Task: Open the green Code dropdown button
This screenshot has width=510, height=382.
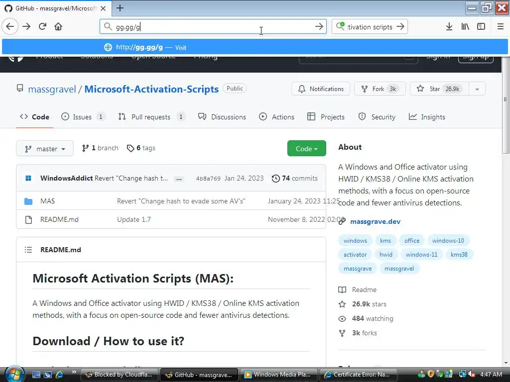Action: coord(306,148)
